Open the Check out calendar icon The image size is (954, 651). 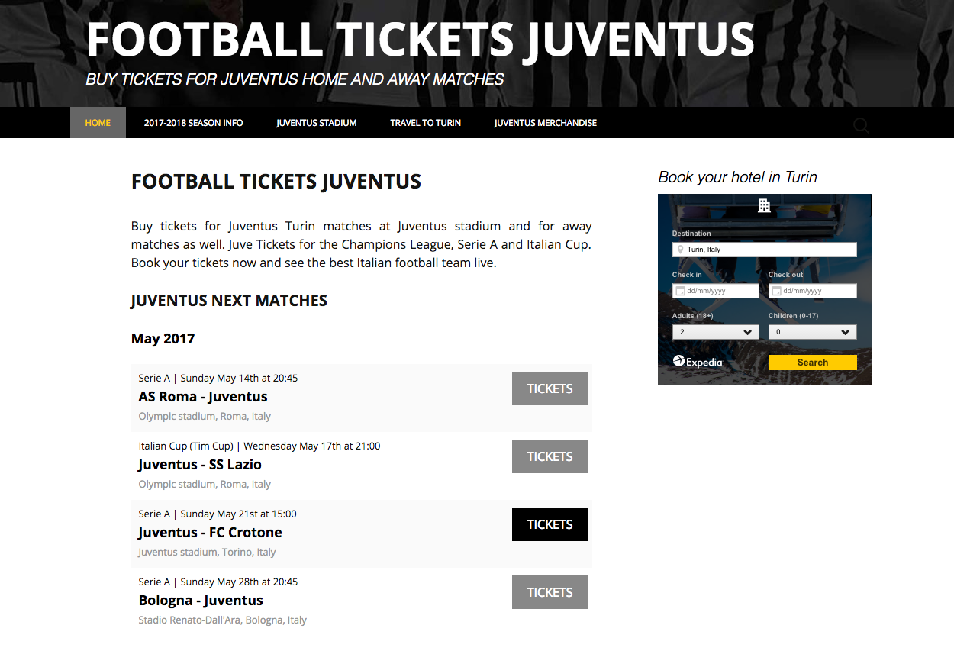(775, 291)
